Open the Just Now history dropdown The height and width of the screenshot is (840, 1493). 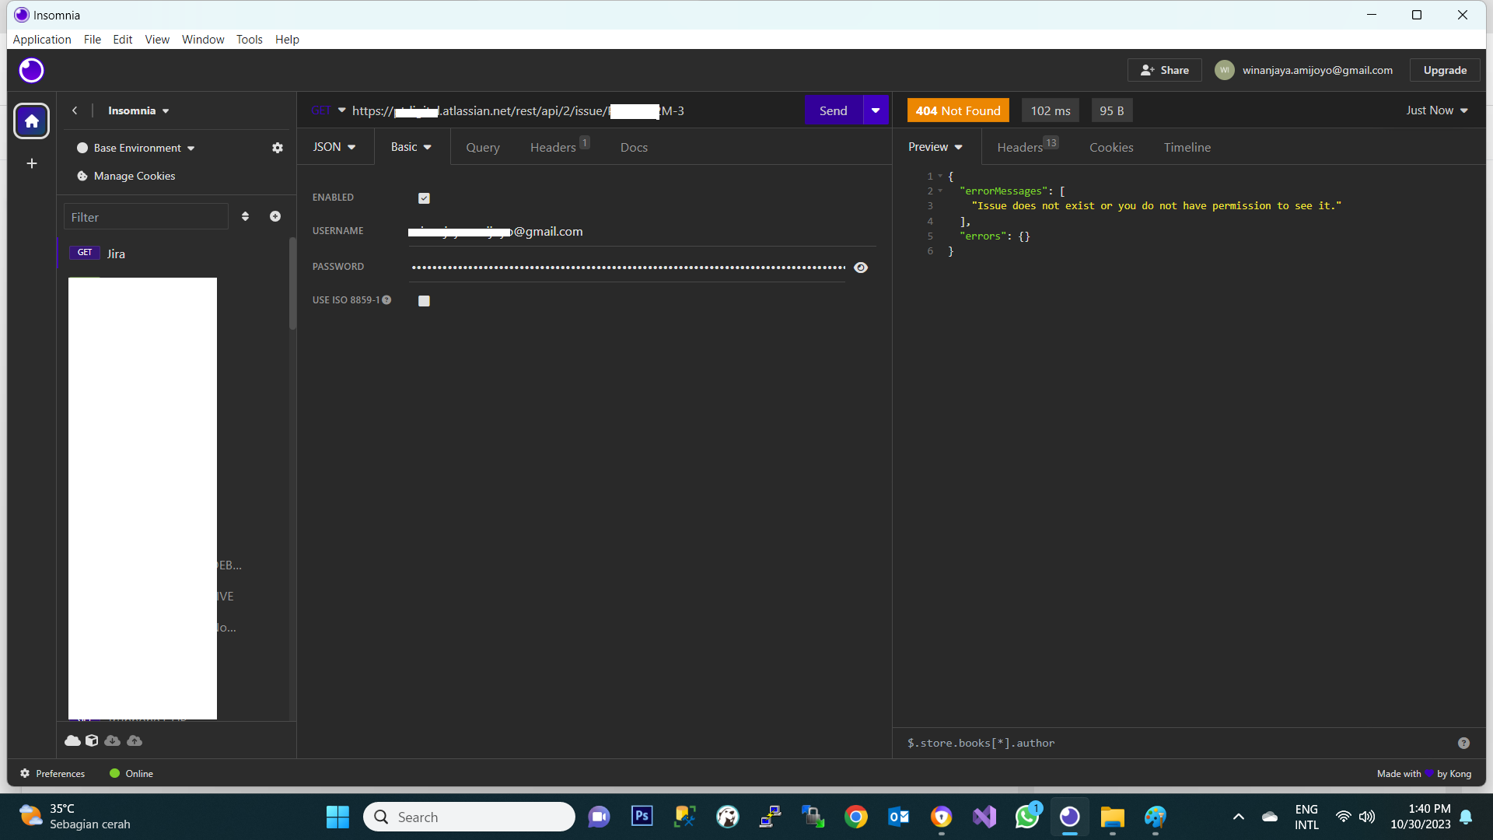point(1436,110)
